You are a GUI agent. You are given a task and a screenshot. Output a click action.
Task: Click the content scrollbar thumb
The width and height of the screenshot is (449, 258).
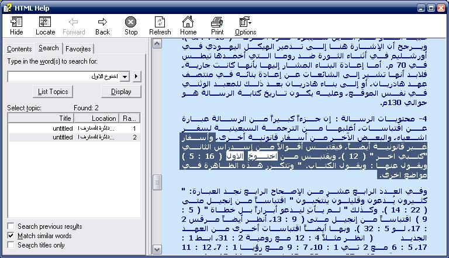[157, 182]
